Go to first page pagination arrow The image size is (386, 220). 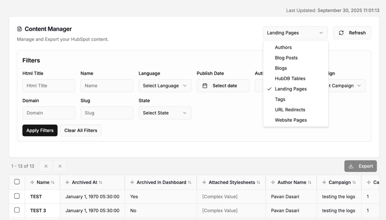[46, 166]
